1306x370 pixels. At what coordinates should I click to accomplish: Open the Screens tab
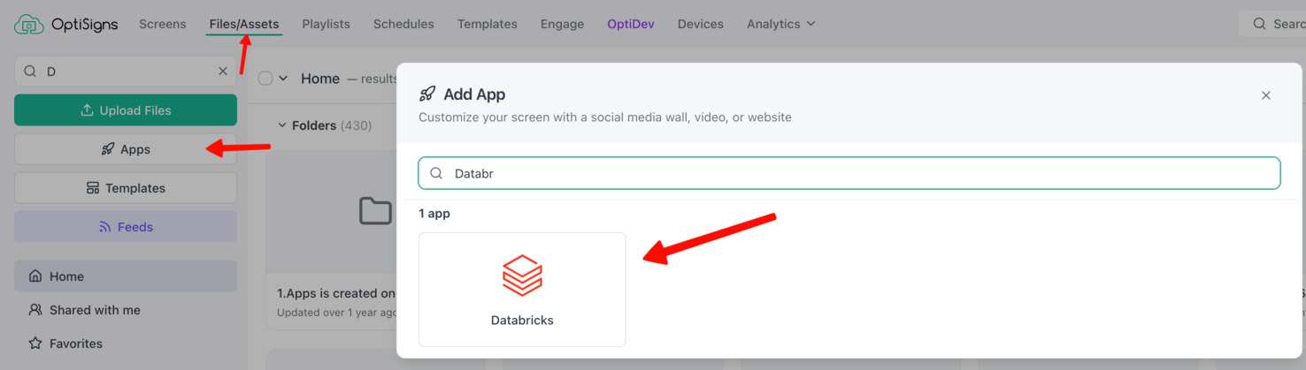(163, 24)
